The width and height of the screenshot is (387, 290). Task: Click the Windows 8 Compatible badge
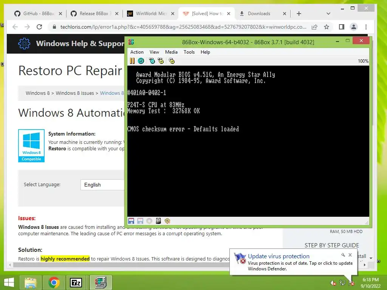coord(31,146)
